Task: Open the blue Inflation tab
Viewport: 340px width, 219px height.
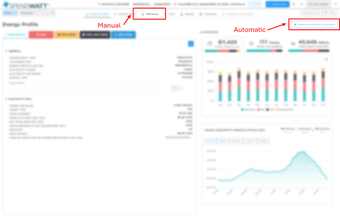Action: coord(123,35)
